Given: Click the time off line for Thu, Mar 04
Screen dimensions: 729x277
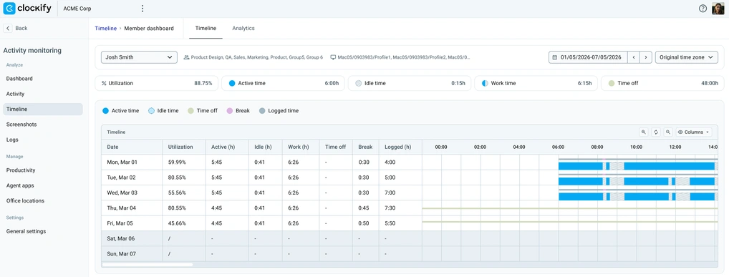Looking at the screenshot, I should click(x=569, y=208).
